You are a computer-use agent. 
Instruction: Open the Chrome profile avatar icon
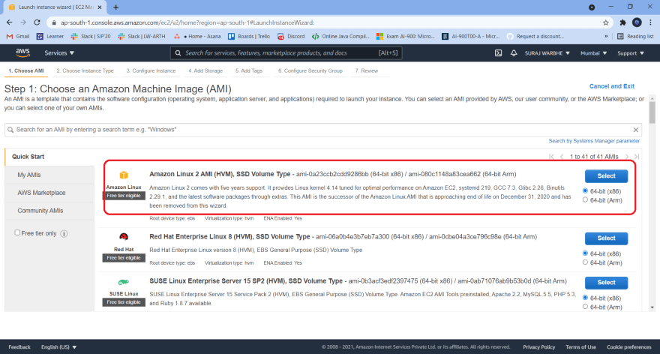[x=637, y=22]
